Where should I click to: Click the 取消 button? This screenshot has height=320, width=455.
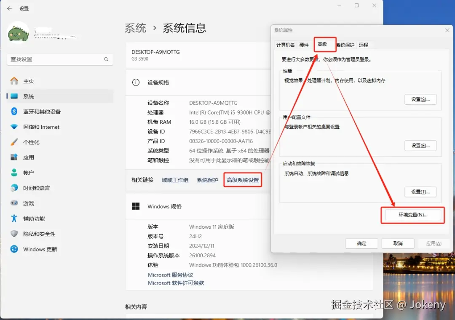pyautogui.click(x=398, y=243)
